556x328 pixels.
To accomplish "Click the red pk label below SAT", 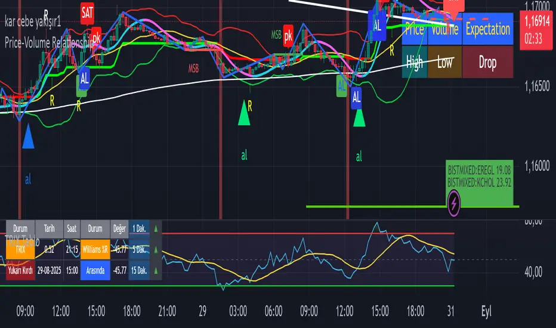I will coord(96,36).
